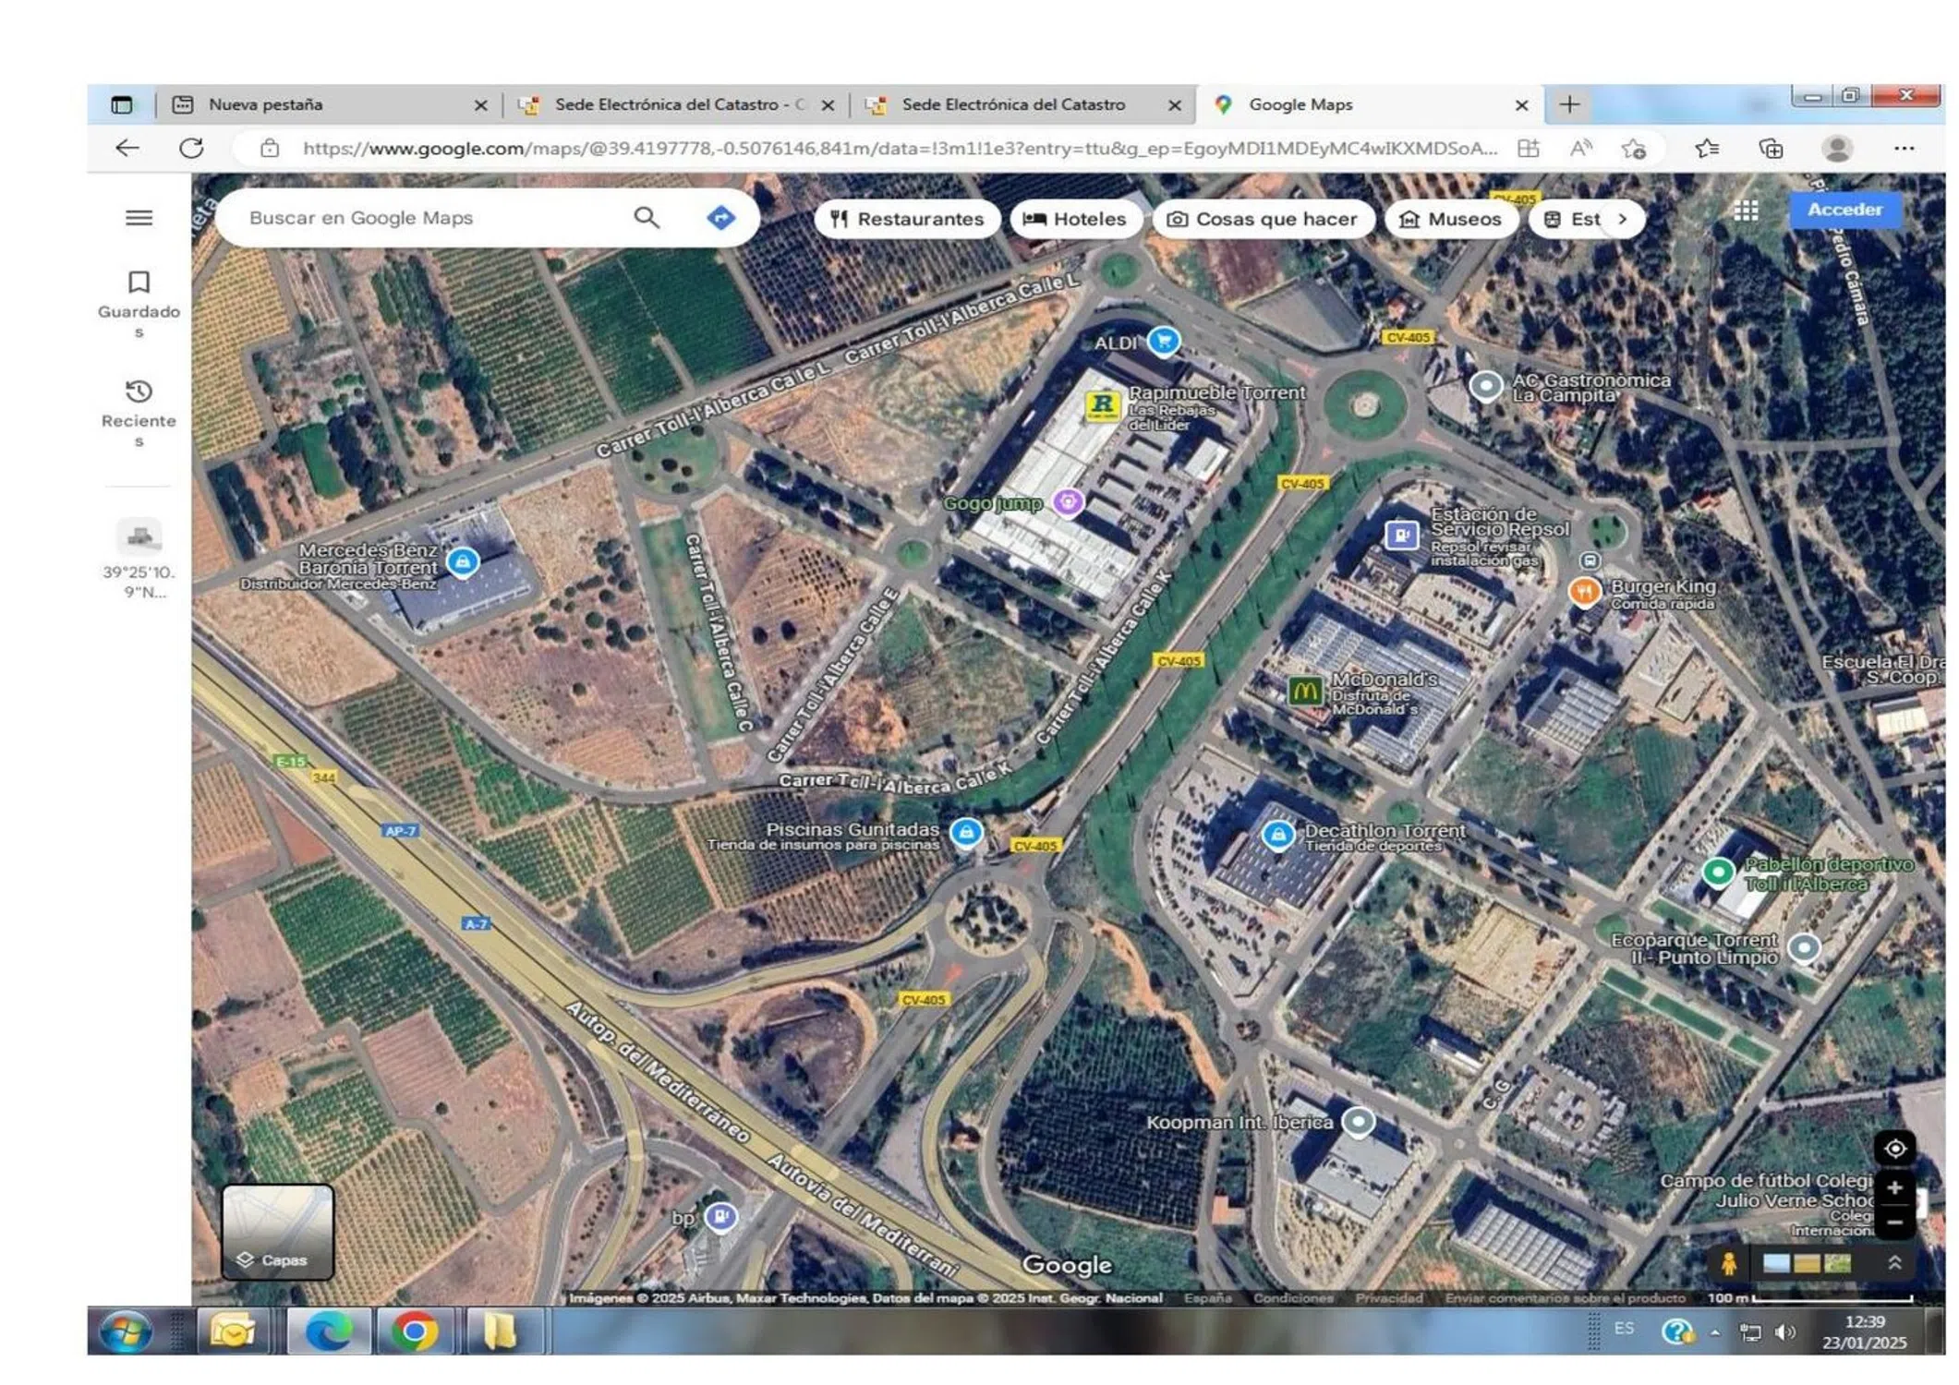Image resolution: width=1959 pixels, height=1385 pixels.
Task: Select the Restaurantes category chip
Action: (x=906, y=219)
